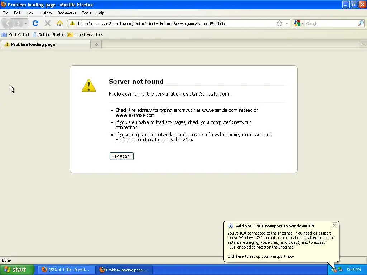Viewport: 367px width, 275px height.
Task: Open the View menu
Action: coord(30,13)
